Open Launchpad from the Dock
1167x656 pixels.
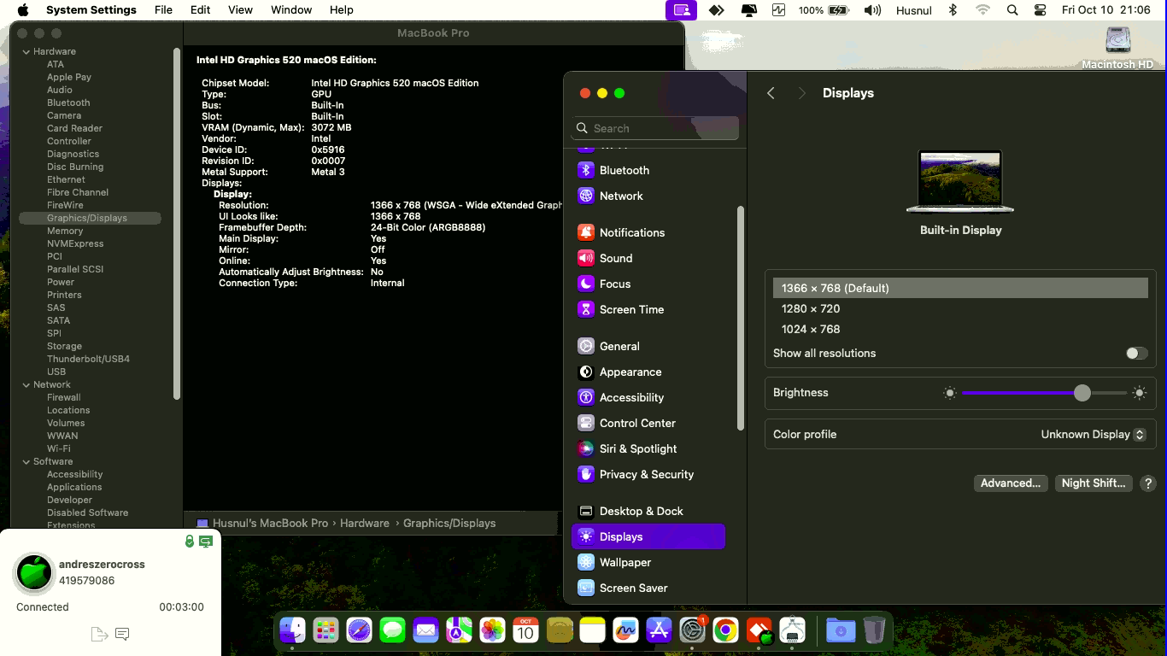point(325,630)
